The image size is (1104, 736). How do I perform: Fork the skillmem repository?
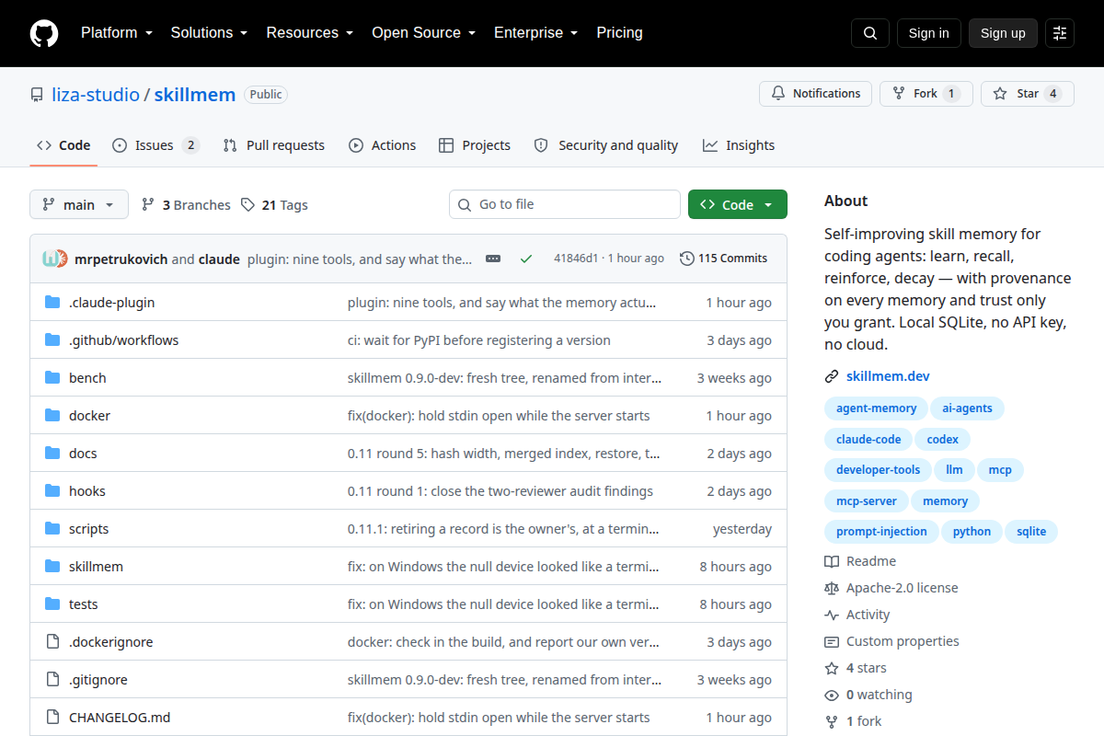click(926, 94)
